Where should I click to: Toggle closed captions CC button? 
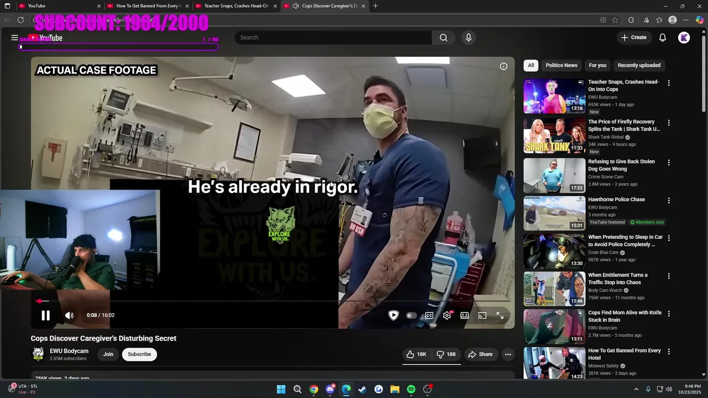tap(429, 316)
